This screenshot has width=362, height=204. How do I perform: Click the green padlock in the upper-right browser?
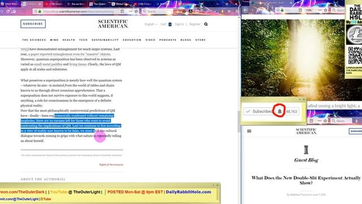[x=282, y=10]
